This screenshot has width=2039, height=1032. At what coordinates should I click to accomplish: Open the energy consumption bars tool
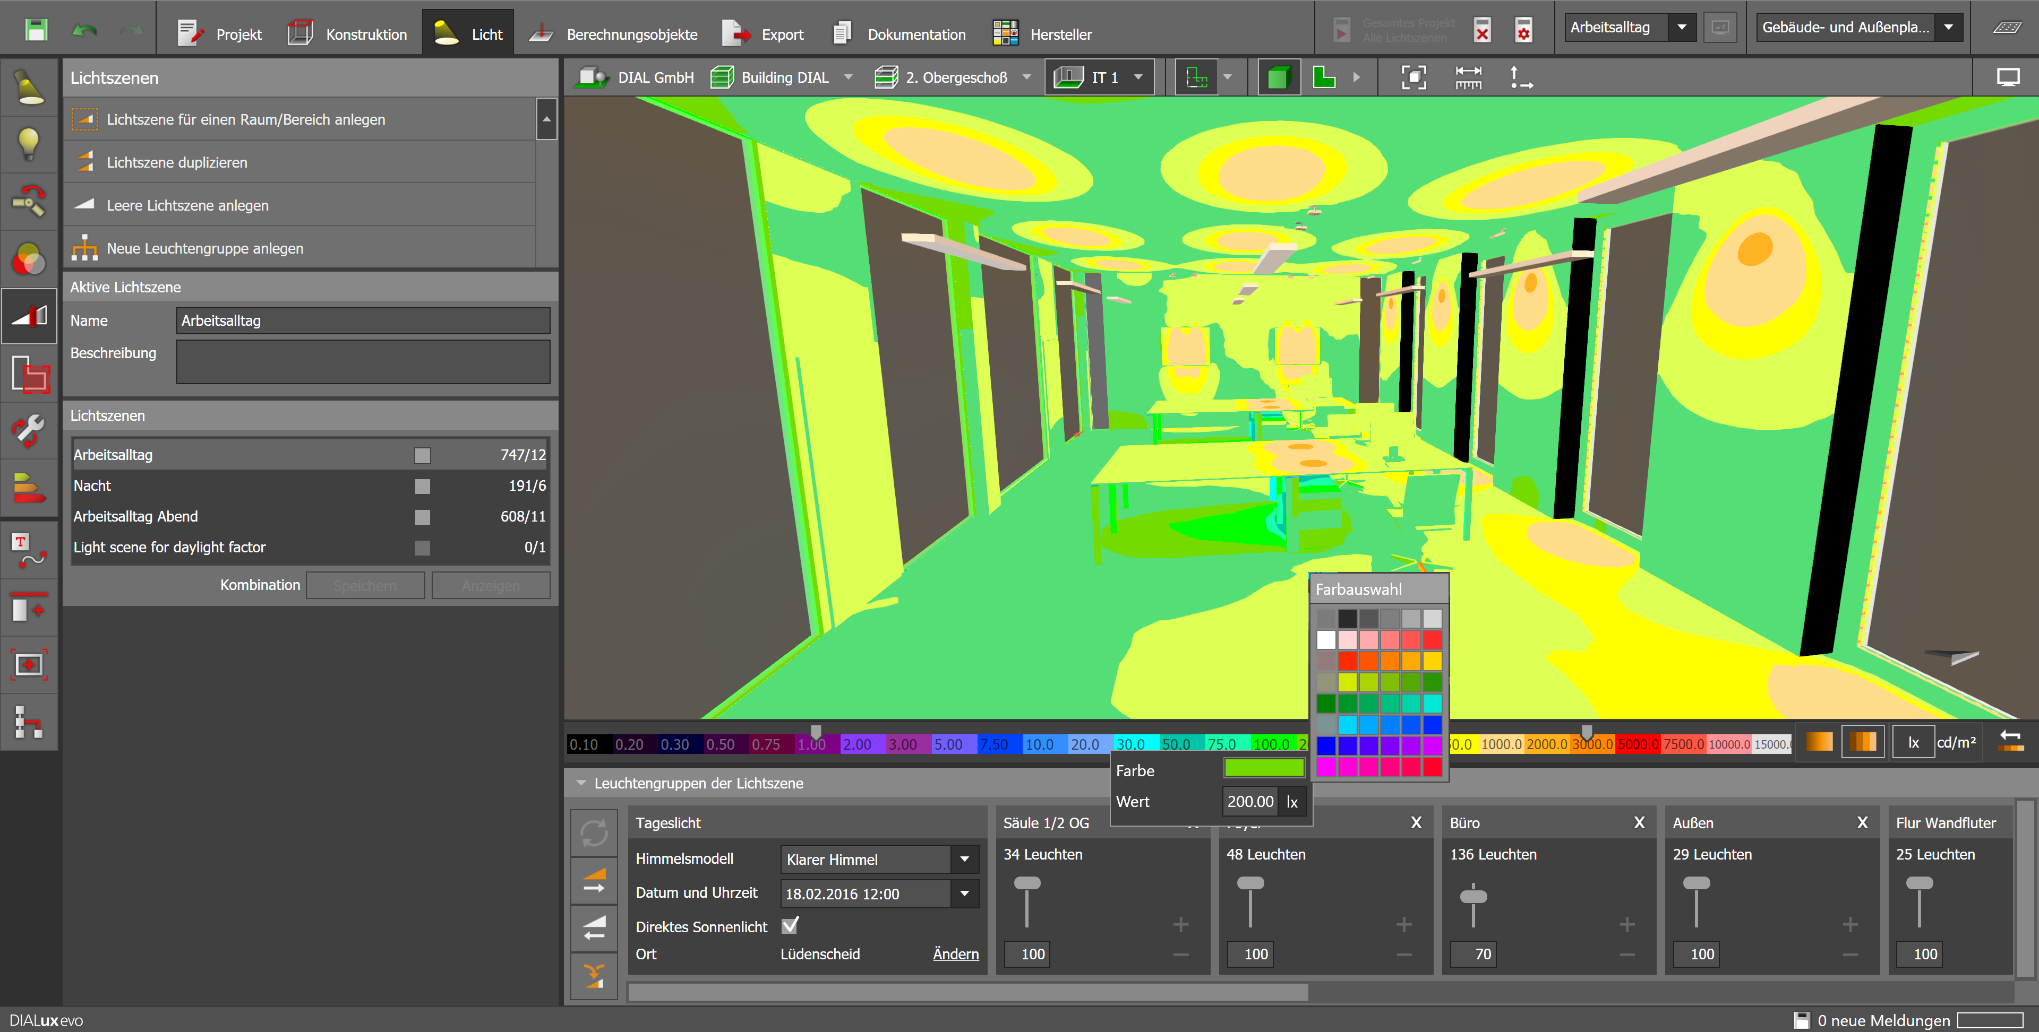29,488
